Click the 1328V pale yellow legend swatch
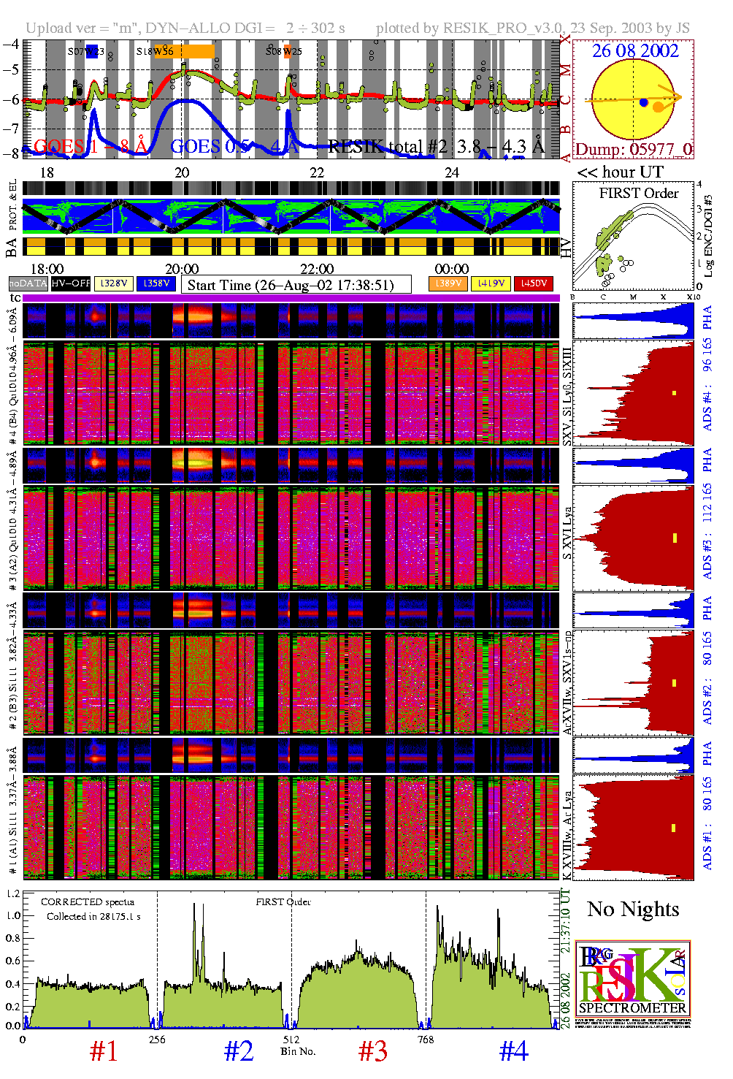 114,283
